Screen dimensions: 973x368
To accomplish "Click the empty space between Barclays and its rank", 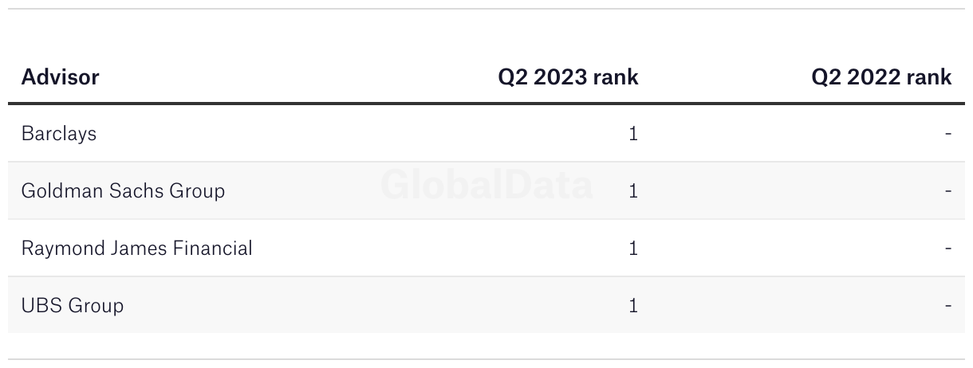I will click(359, 133).
